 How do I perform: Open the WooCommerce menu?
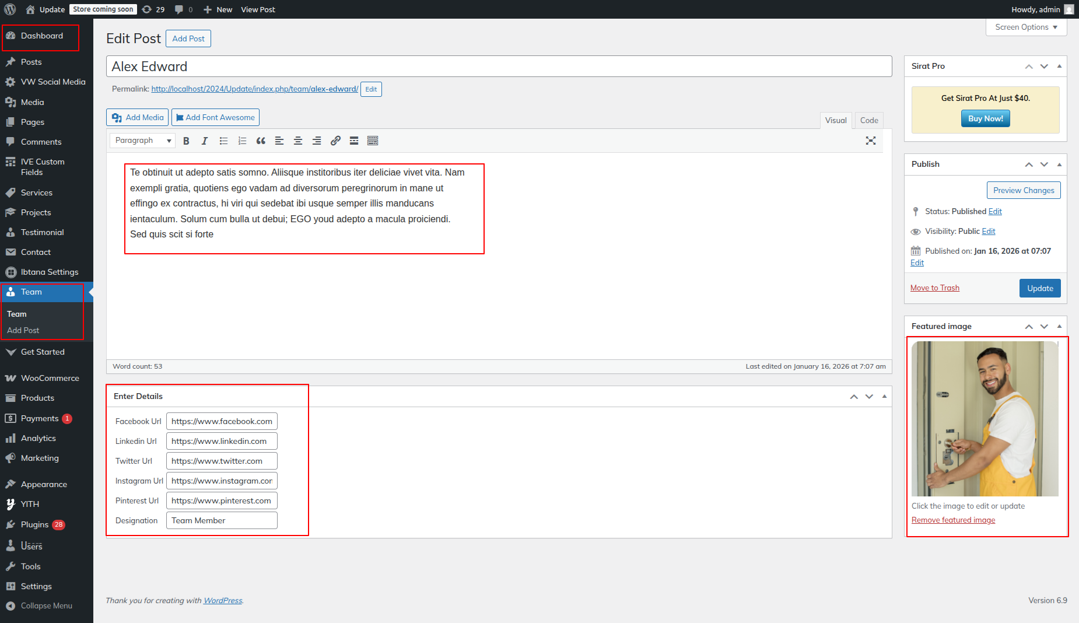[50, 378]
